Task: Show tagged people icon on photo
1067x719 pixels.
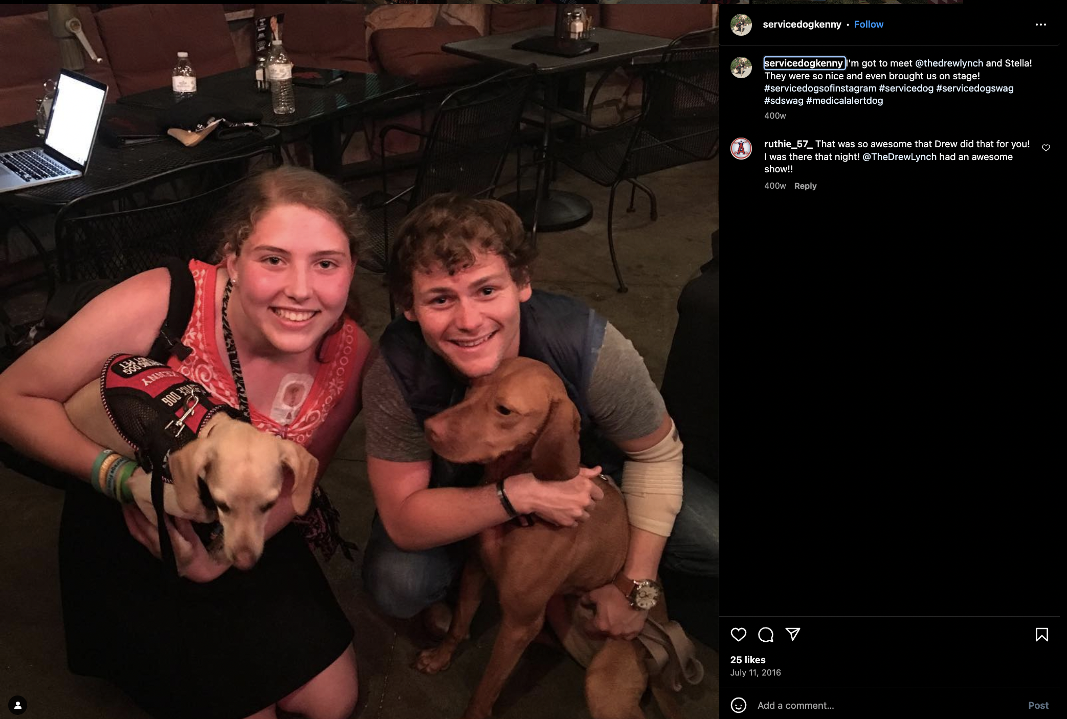Action: (x=17, y=705)
